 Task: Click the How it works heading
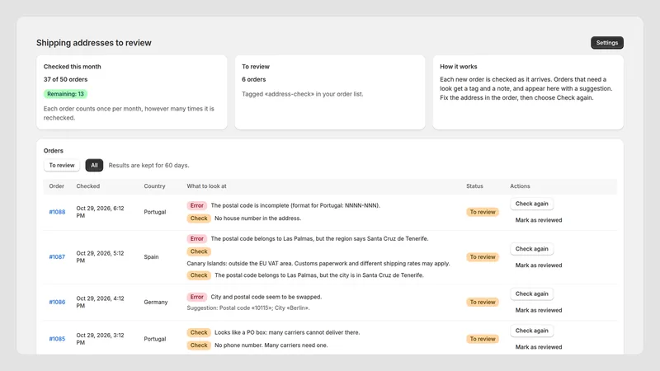459,67
